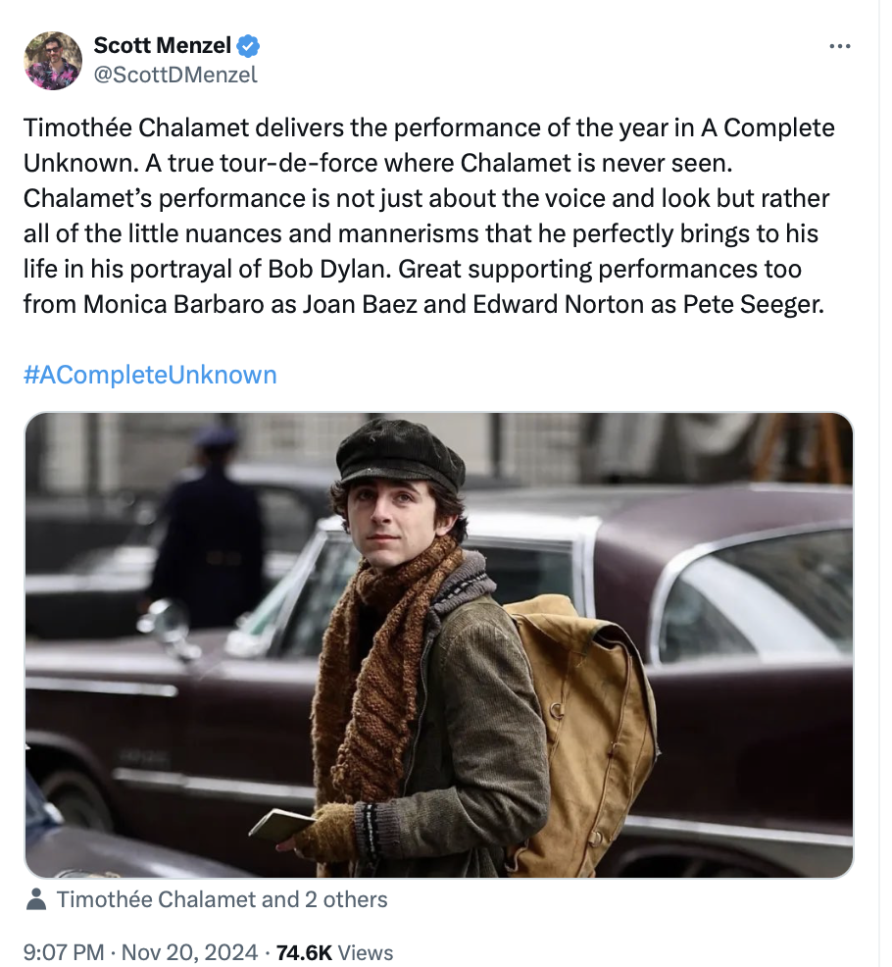Click Scott Menzel's profile avatar
Image resolution: width=892 pixels, height=967 pixels.
coord(53,61)
